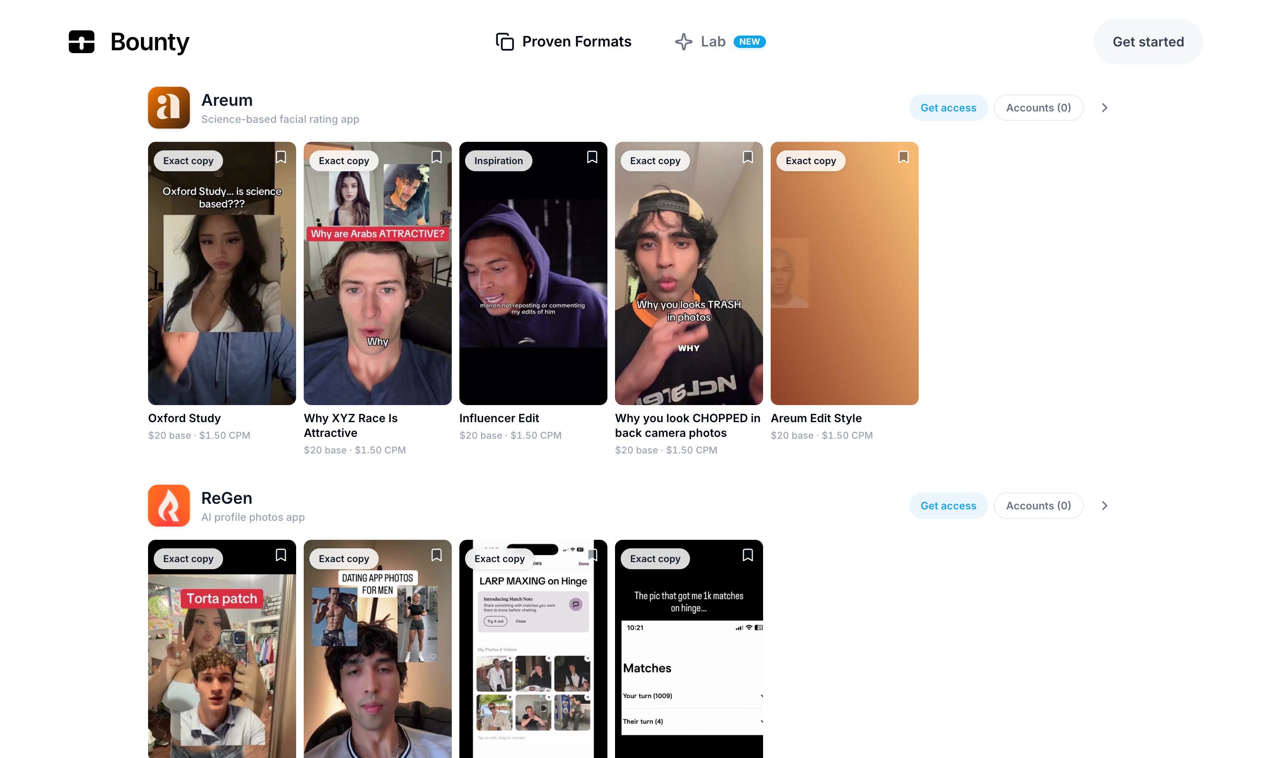This screenshot has width=1268, height=758.
Task: Bookmark the back camera photos video
Action: pos(748,157)
